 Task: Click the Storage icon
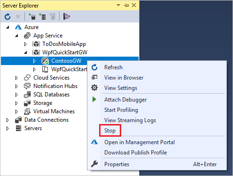click(x=27, y=103)
